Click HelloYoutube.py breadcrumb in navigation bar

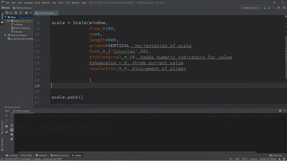[x=22, y=8]
